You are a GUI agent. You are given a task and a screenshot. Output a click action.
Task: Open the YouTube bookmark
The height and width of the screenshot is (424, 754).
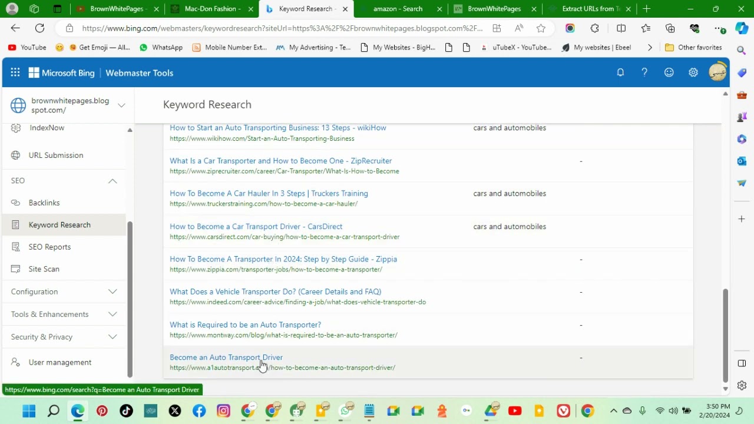(27, 48)
